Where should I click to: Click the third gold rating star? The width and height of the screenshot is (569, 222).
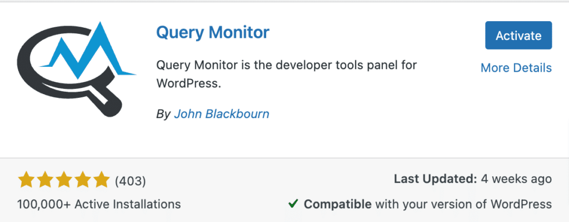click(63, 180)
